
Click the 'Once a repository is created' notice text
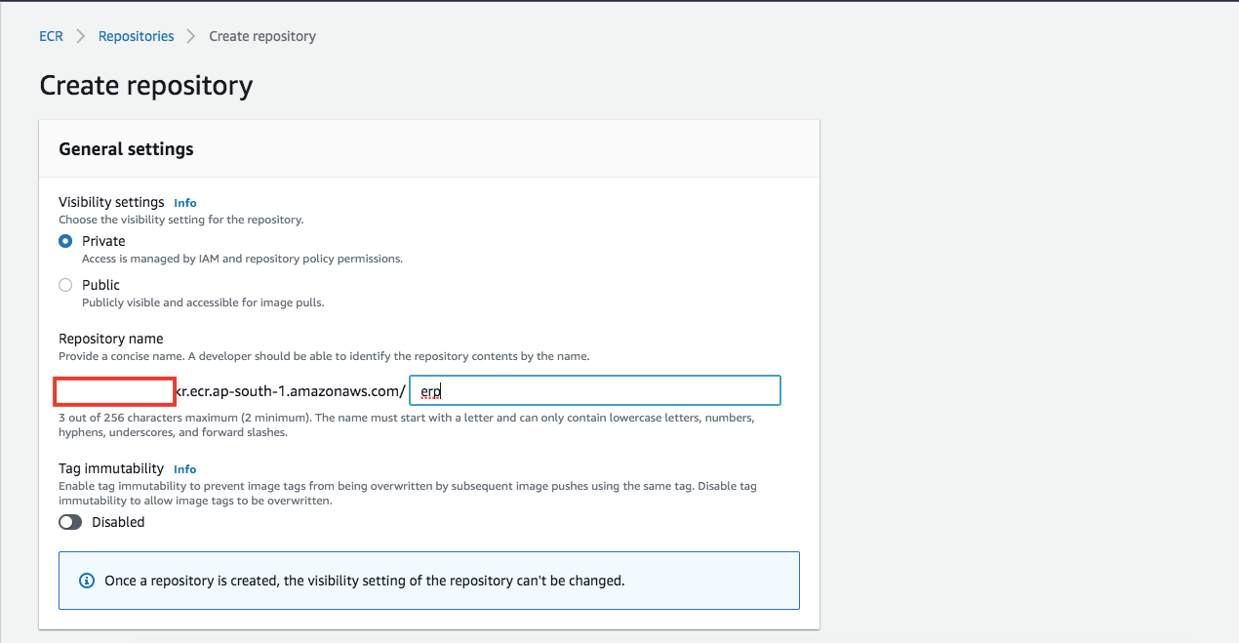[364, 581]
